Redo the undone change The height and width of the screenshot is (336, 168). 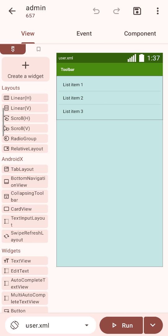(x=116, y=11)
